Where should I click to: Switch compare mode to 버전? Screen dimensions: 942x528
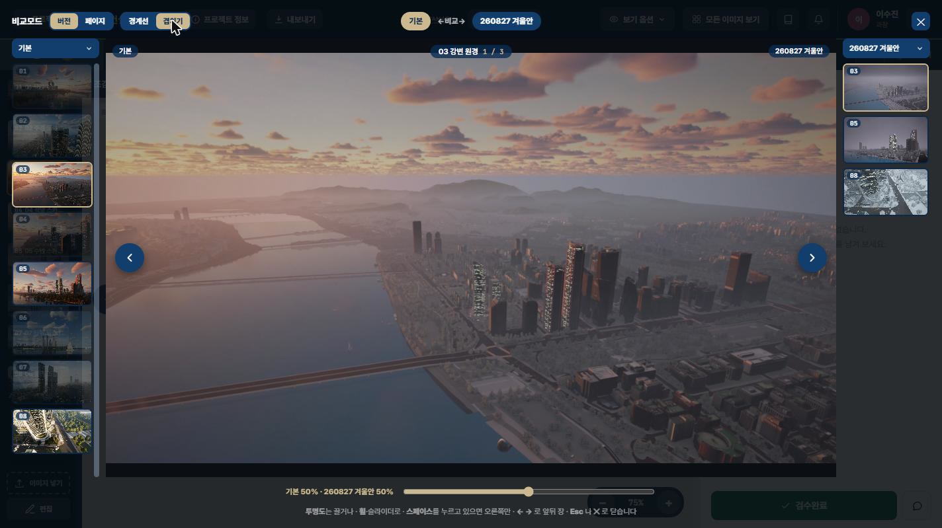(x=64, y=21)
